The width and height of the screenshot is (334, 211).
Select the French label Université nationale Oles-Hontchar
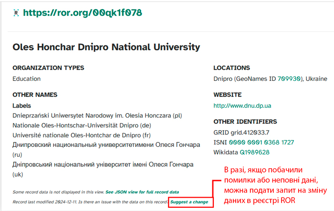pos(82,135)
